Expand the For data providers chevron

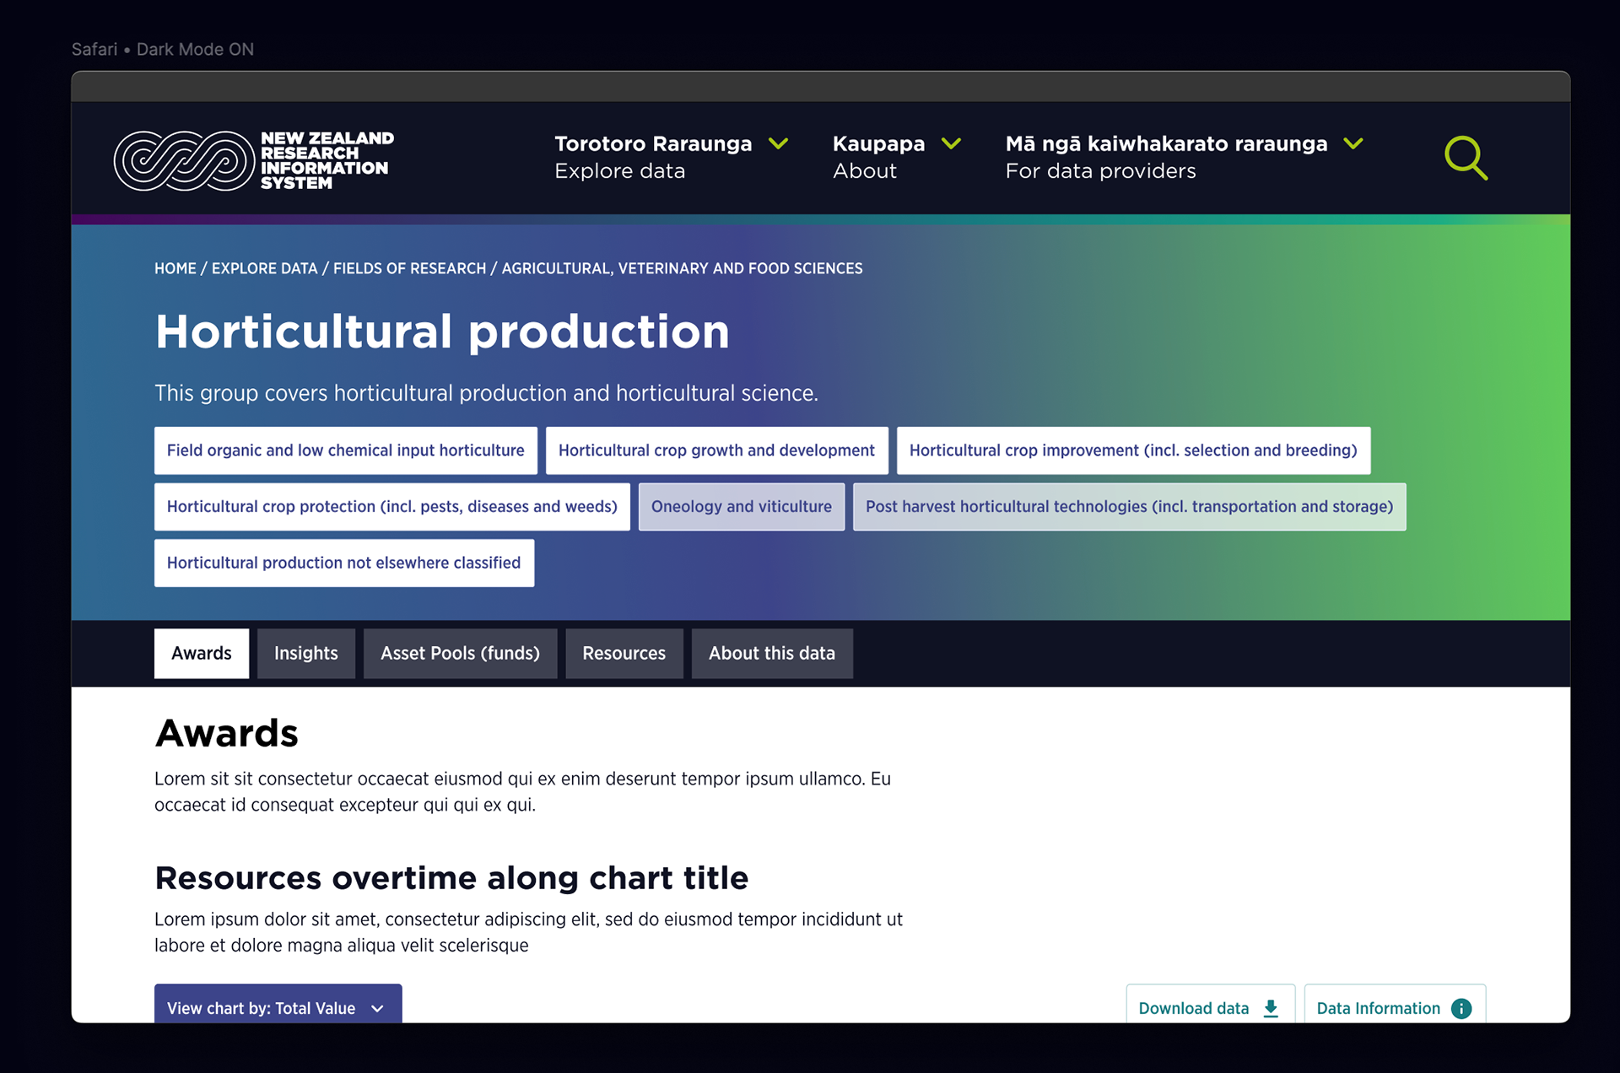coord(1353,143)
